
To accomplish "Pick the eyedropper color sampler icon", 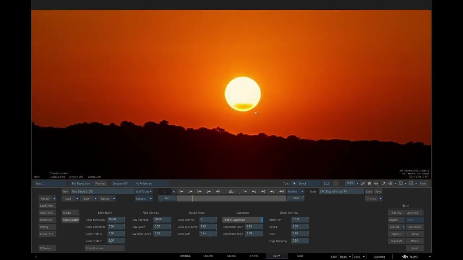I will point(383,183).
